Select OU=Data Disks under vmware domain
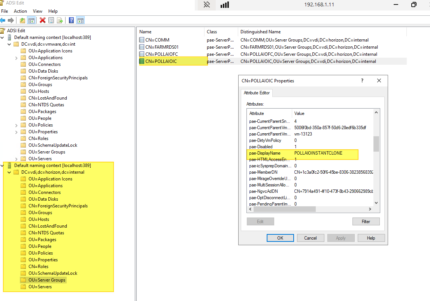Image resolution: width=430 pixels, height=301 pixels. click(43, 71)
